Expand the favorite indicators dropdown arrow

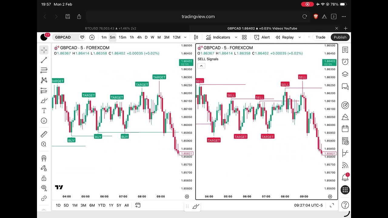click(236, 37)
